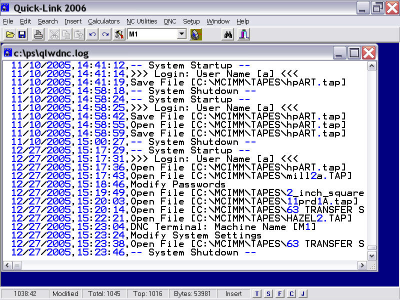Click the 15:20:03 11prd1A.tap log line

tap(184, 201)
